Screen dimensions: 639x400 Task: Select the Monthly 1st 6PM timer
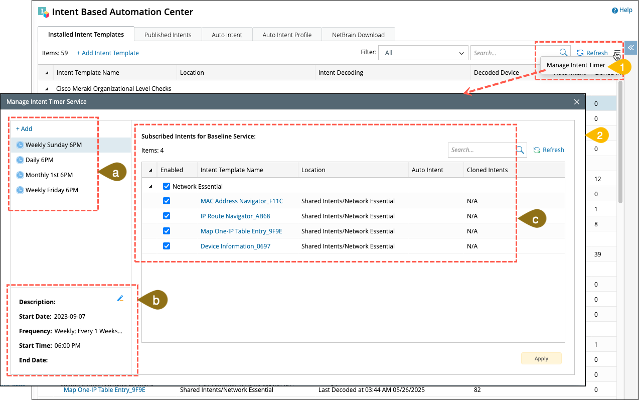pos(49,175)
